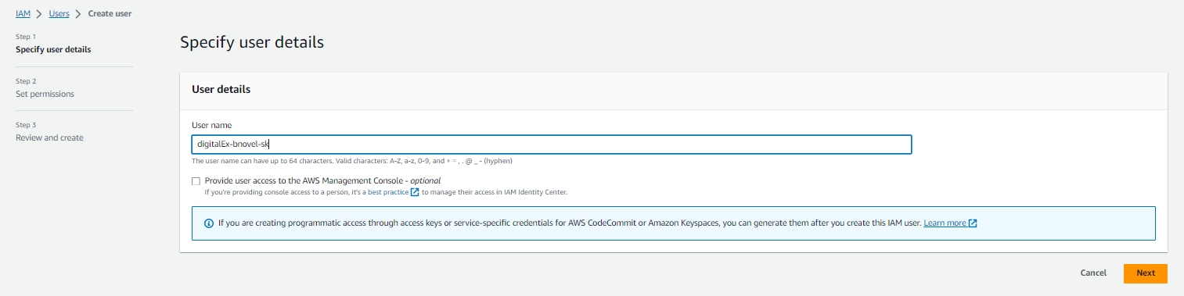
Task: Open the Learn more link
Action: (945, 223)
